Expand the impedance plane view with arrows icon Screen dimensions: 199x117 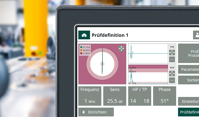pos(121,48)
